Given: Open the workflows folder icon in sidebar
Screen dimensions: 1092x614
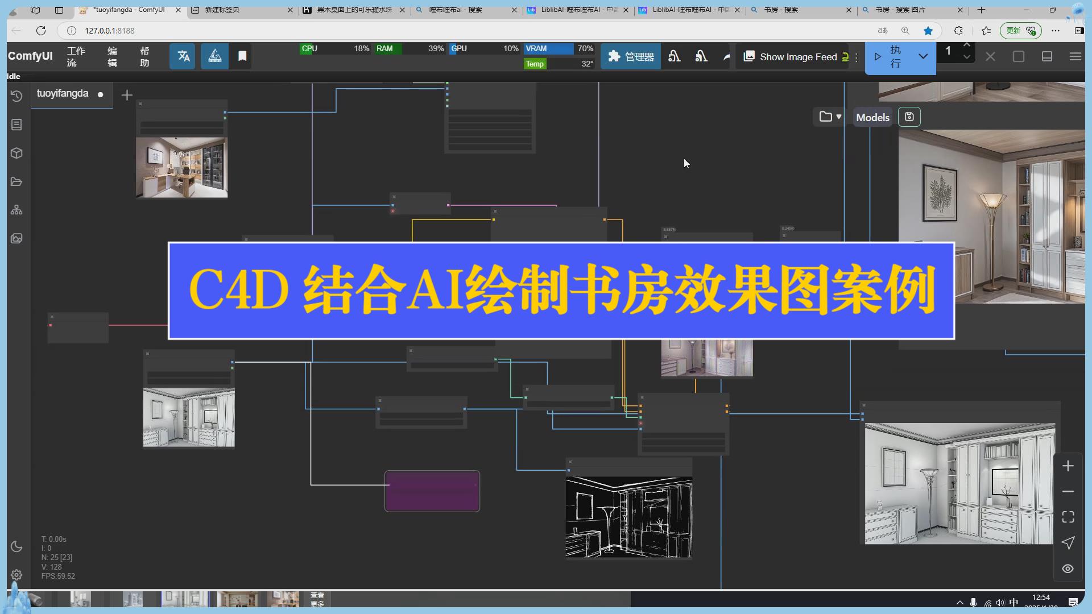Looking at the screenshot, I should pos(16,181).
